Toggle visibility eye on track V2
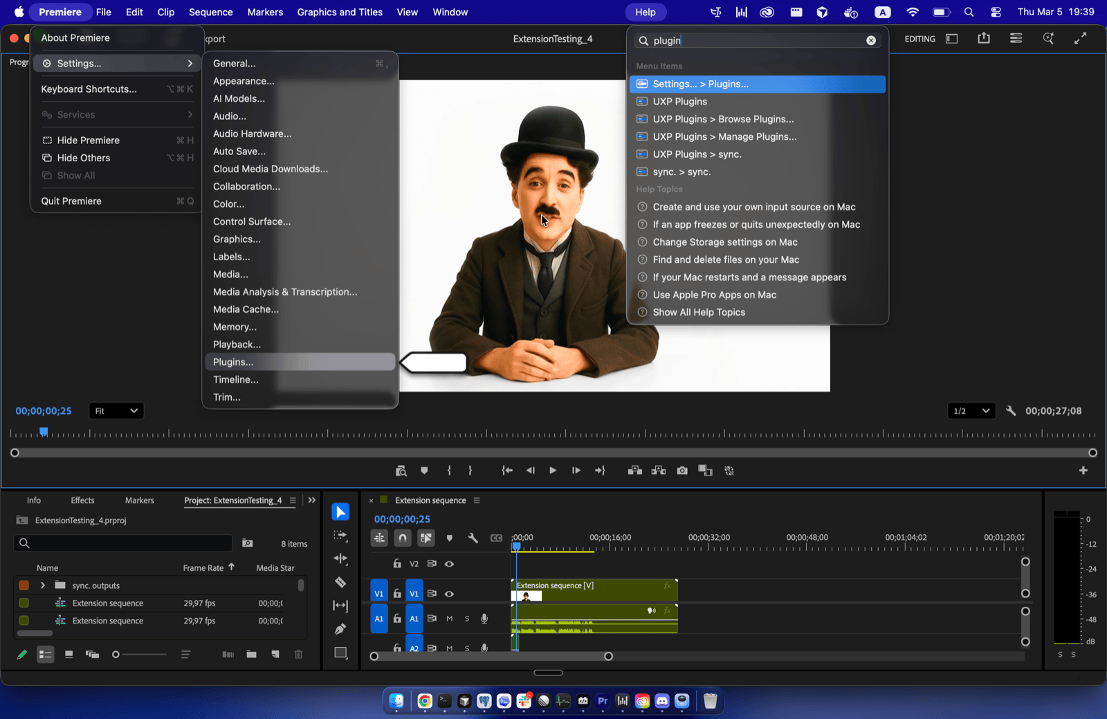The height and width of the screenshot is (719, 1107). coord(449,564)
